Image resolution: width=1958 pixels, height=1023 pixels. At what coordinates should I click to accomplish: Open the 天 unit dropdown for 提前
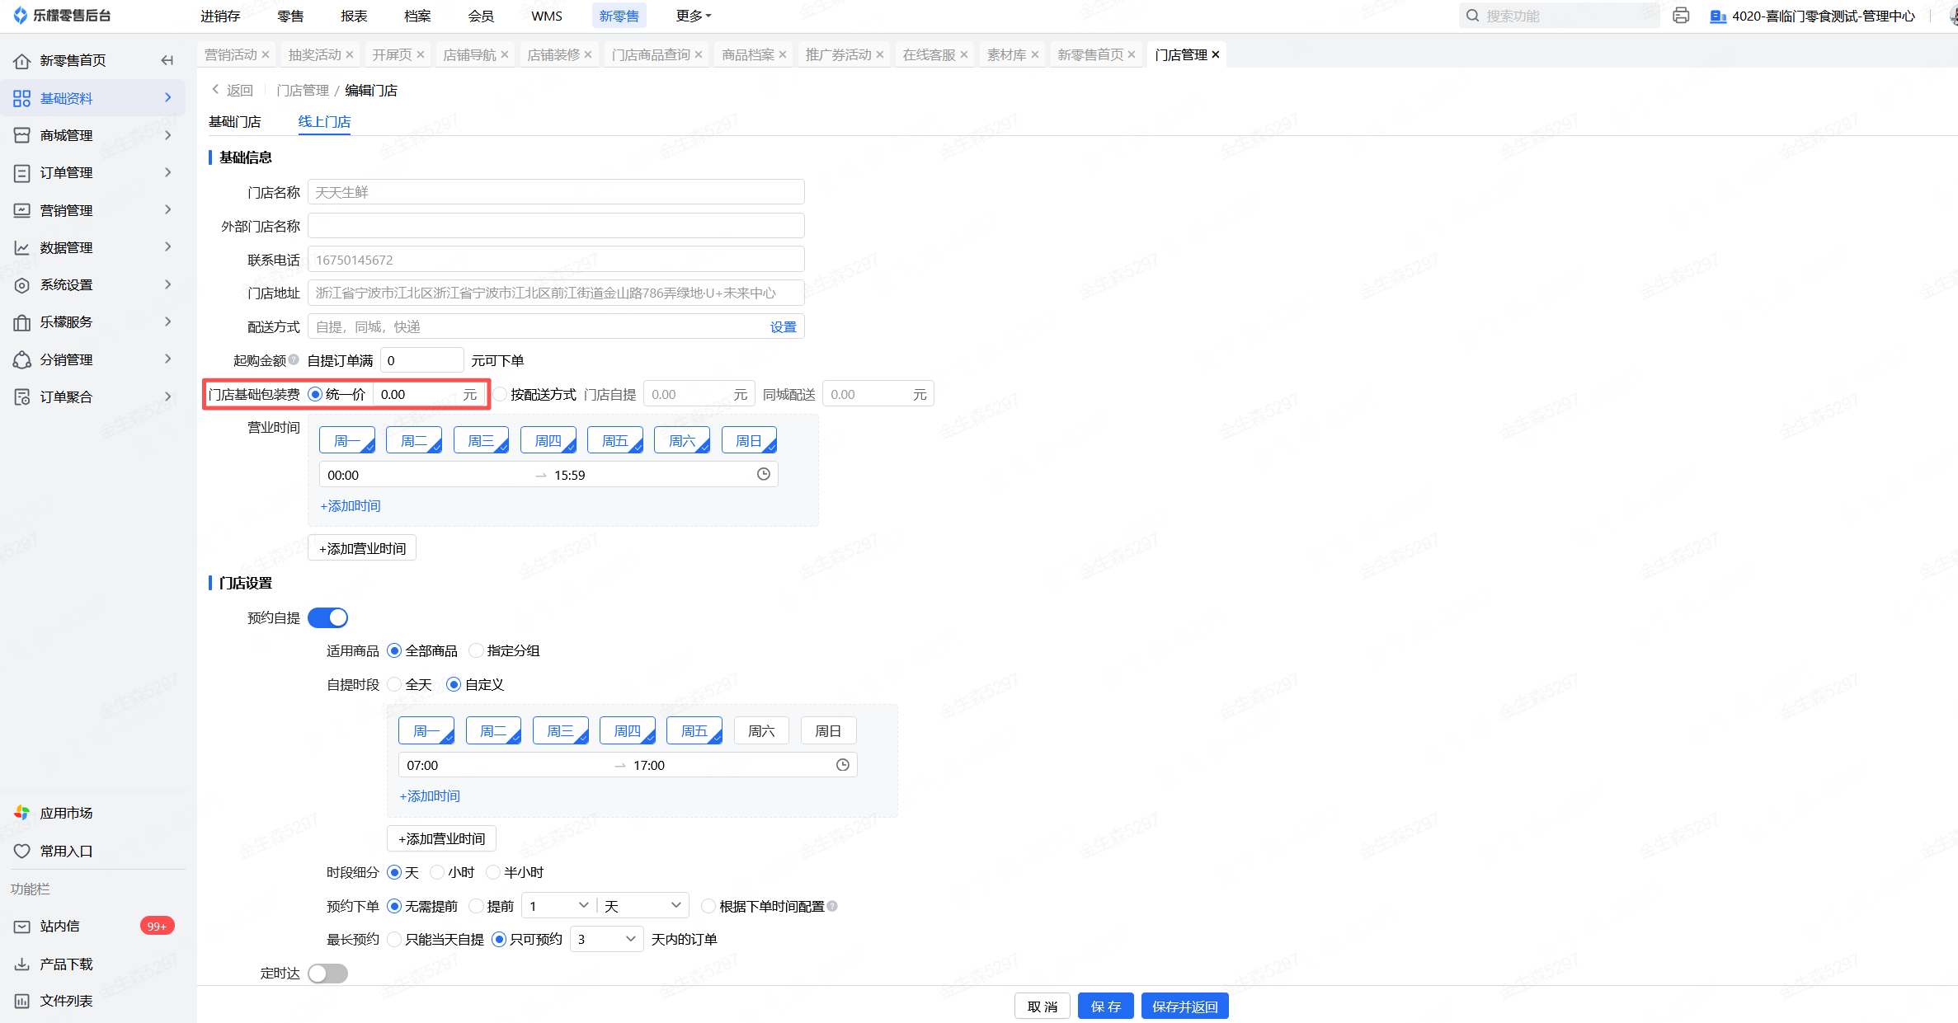(x=644, y=905)
